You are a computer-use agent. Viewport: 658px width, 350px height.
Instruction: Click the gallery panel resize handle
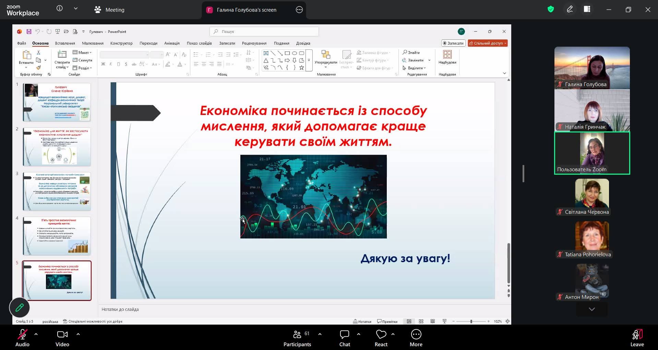tap(523, 174)
